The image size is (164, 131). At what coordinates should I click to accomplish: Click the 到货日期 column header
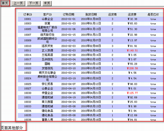91,14
